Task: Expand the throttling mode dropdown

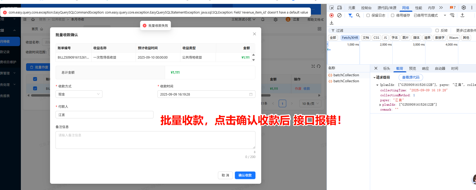Action: pos(445,15)
